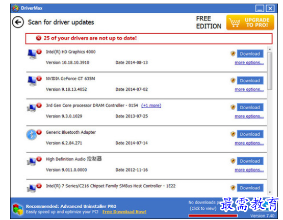
Task: Close the DriverMax window
Action: (x=270, y=8)
